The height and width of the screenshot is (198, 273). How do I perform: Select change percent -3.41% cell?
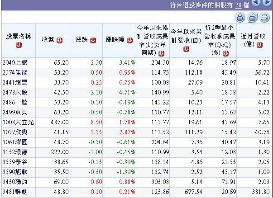(x=119, y=62)
